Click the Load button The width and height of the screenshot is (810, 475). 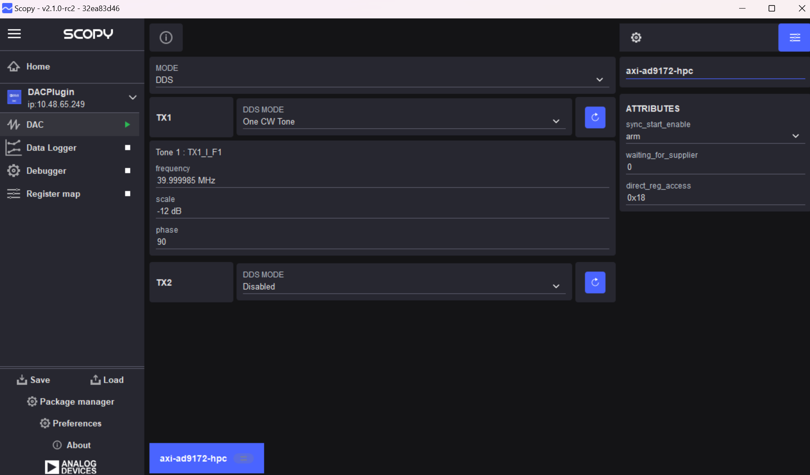pos(107,380)
